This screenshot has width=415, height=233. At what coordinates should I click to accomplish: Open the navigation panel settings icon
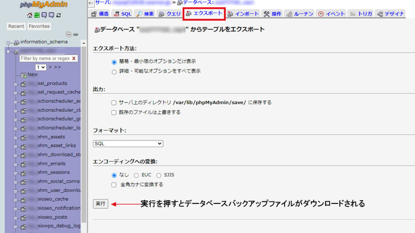(x=51, y=15)
